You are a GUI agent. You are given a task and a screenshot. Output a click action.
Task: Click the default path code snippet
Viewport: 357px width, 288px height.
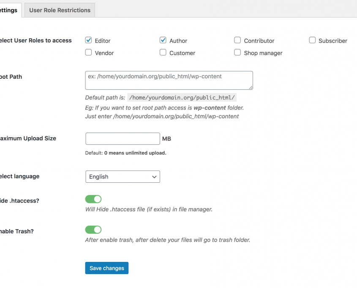182,98
